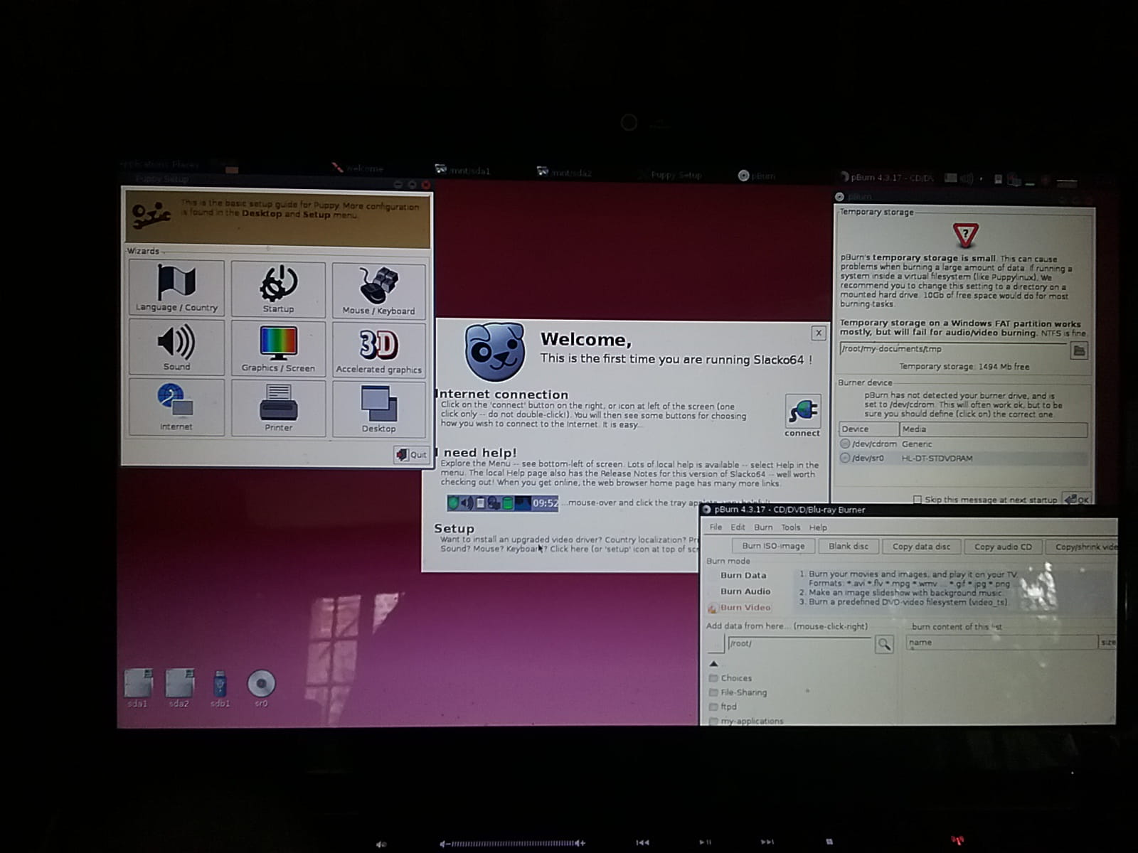The width and height of the screenshot is (1138, 853).
Task: Click the up-arrow parent directory in pBurn
Action: [x=713, y=664]
